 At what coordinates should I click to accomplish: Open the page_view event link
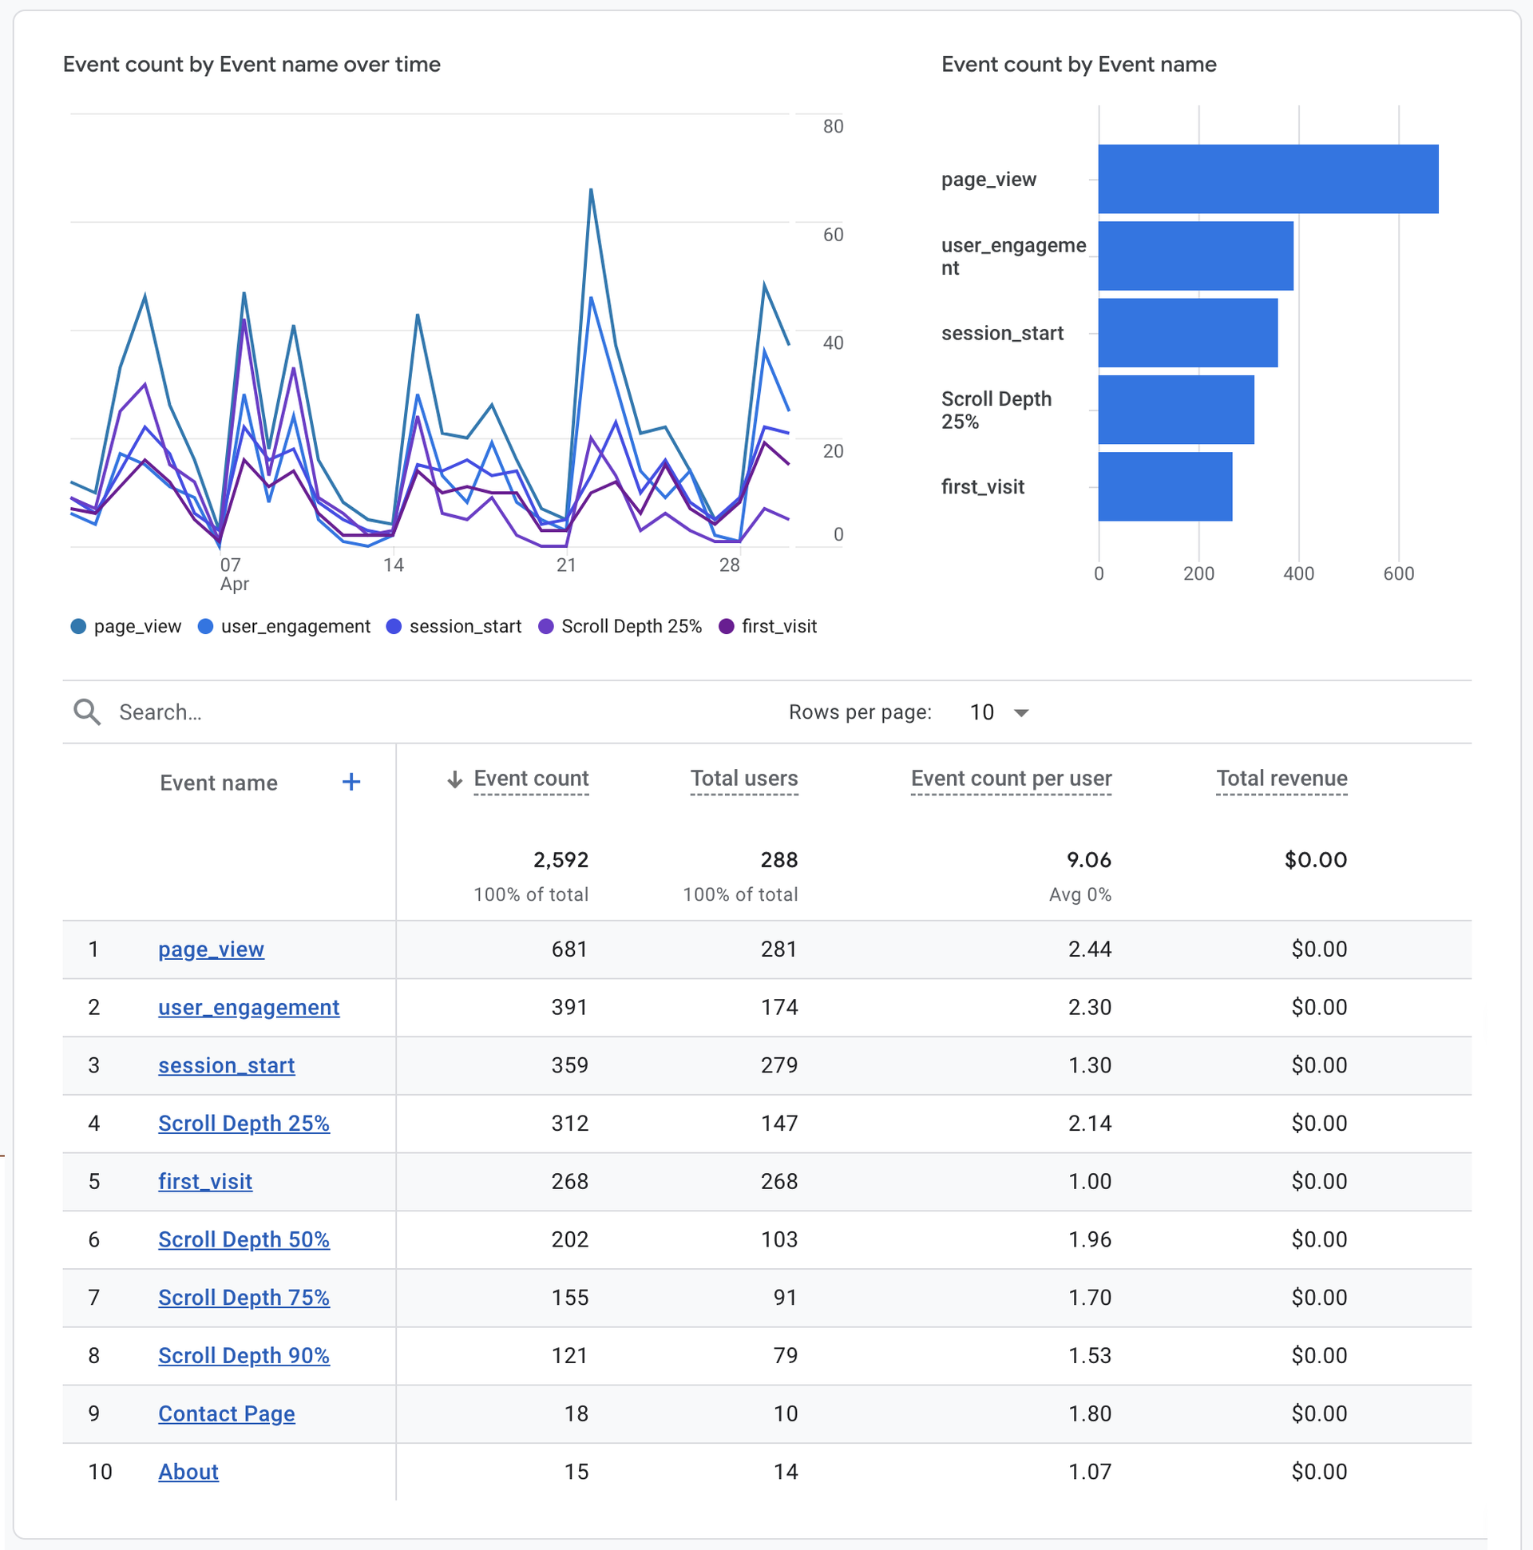tap(211, 949)
